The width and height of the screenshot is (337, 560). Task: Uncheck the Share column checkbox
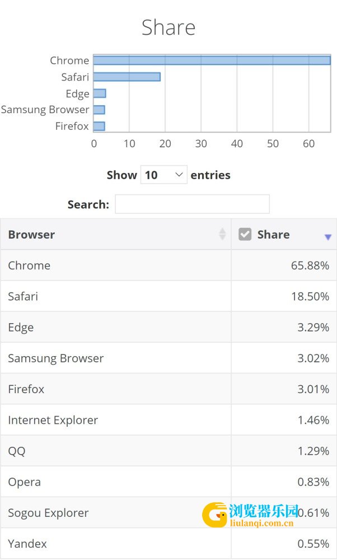245,234
